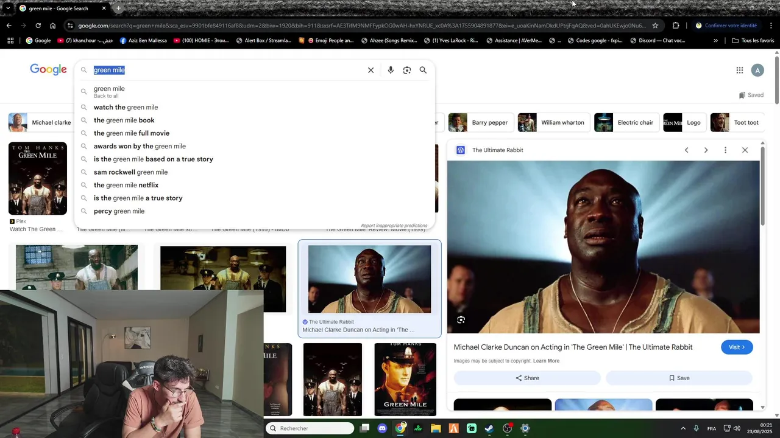Filter by Michael clarke chip
Image resolution: width=780 pixels, height=438 pixels.
point(40,122)
